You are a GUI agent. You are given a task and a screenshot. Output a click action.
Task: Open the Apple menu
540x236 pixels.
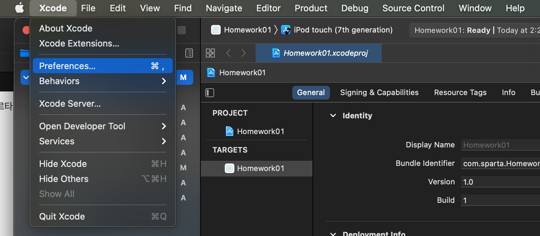pyautogui.click(x=20, y=8)
